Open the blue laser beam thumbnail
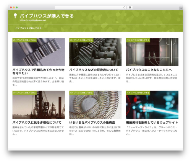The image size is (191, 162). click(x=152, y=105)
